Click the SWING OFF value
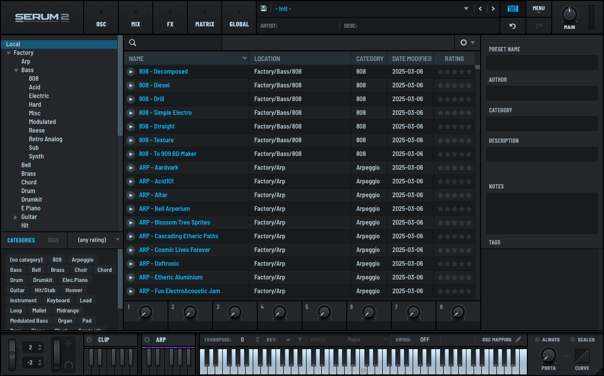Screen dimensions: 604x376 tap(424, 340)
